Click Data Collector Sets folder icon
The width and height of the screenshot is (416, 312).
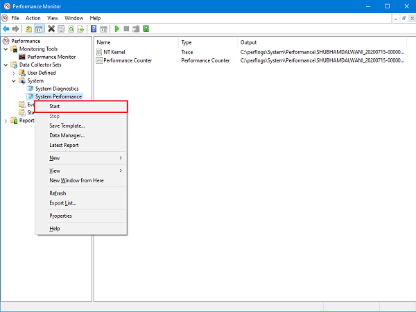[x=14, y=64]
